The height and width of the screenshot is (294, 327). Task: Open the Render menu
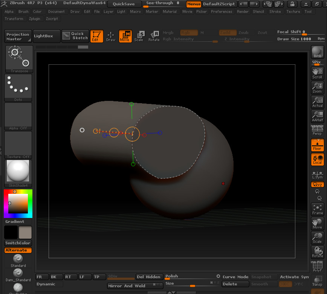click(x=243, y=11)
